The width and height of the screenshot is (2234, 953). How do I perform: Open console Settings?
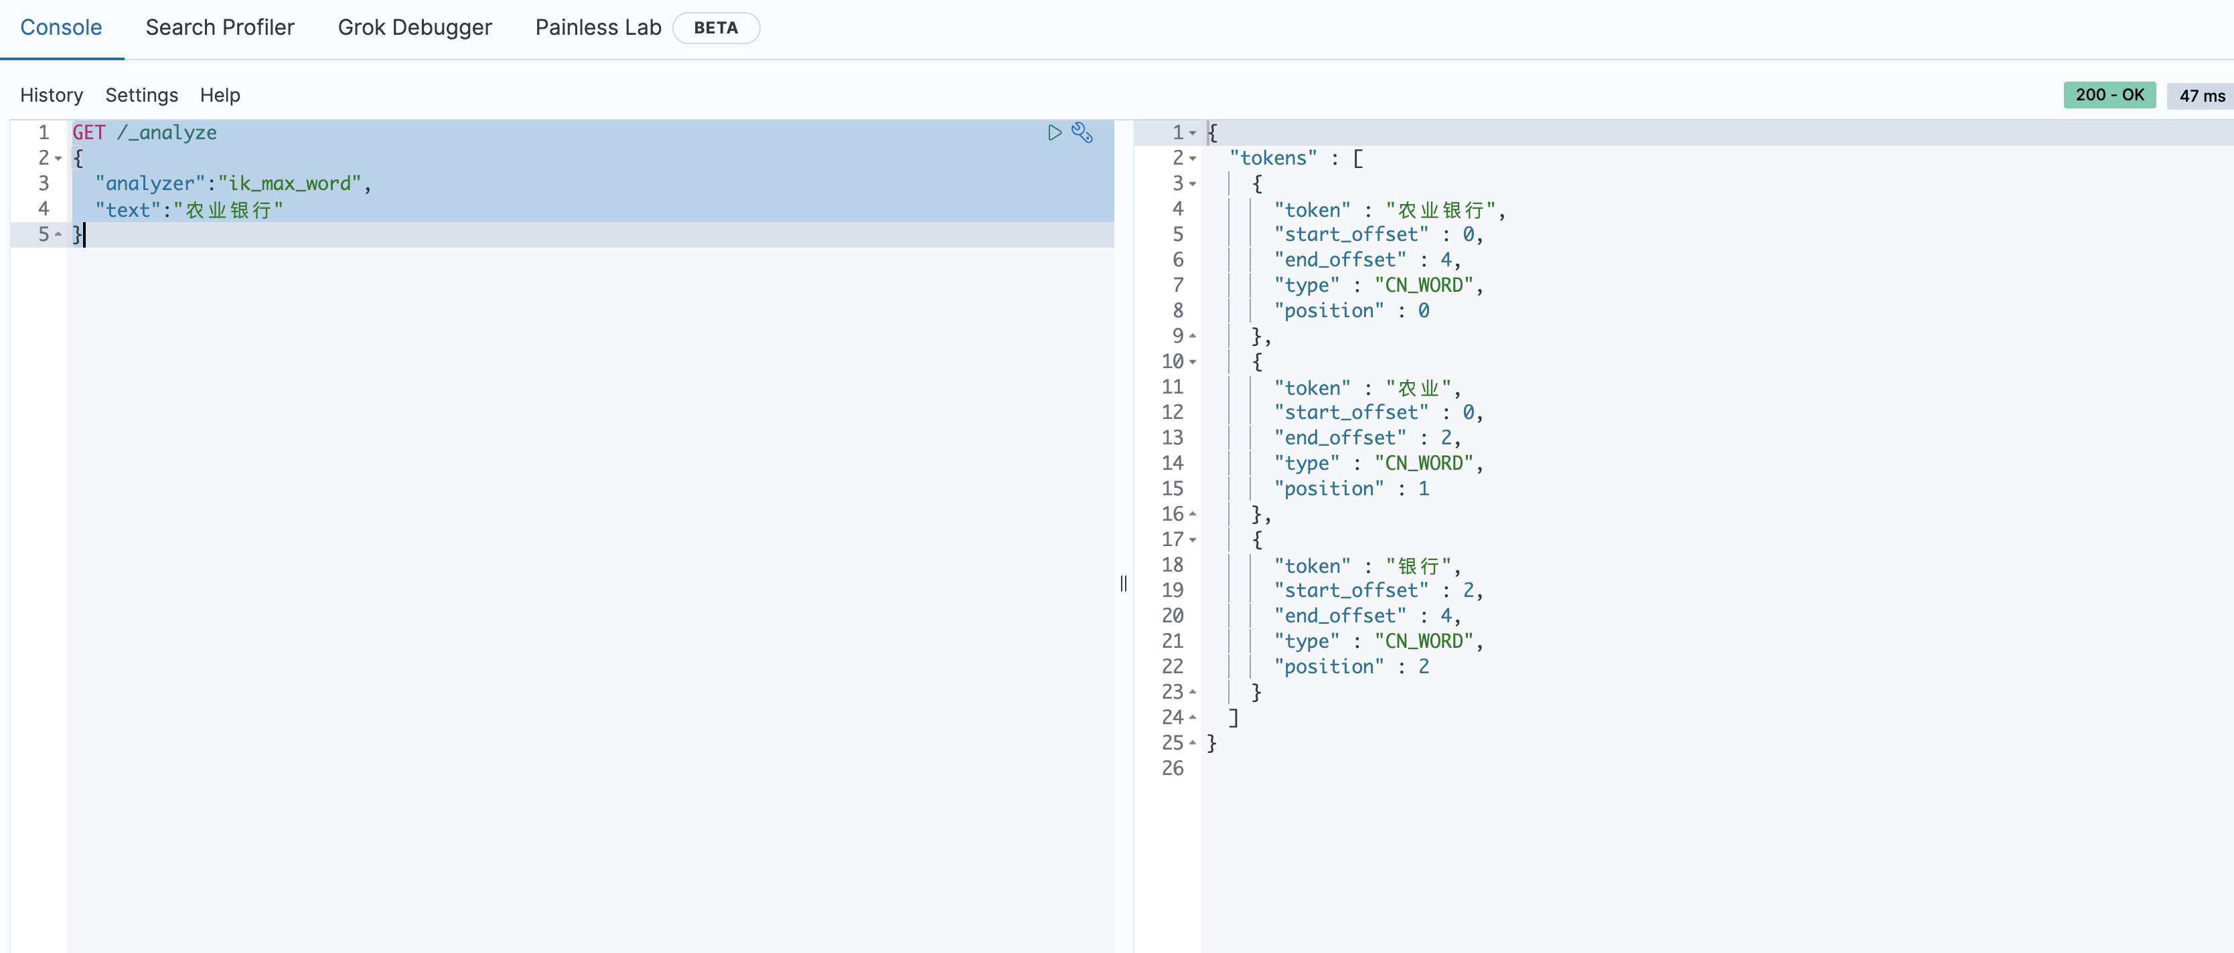pyautogui.click(x=141, y=95)
